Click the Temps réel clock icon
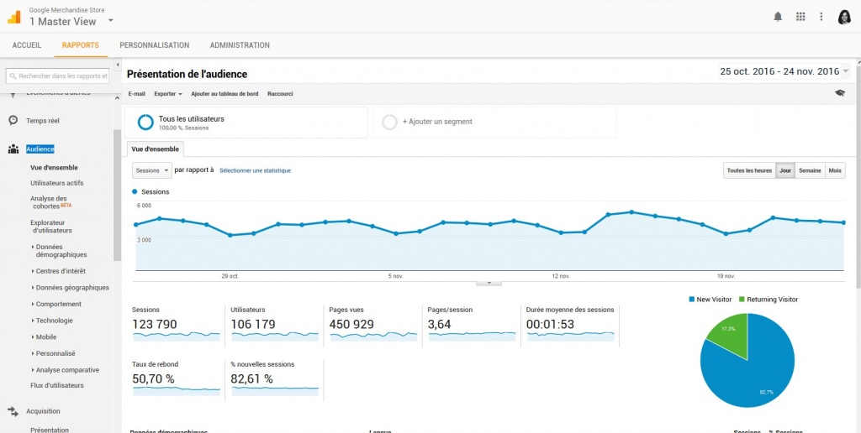The height and width of the screenshot is (433, 861). click(13, 121)
